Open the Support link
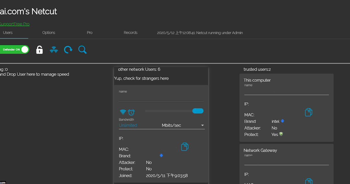This screenshot has height=184, width=350. [7, 24]
